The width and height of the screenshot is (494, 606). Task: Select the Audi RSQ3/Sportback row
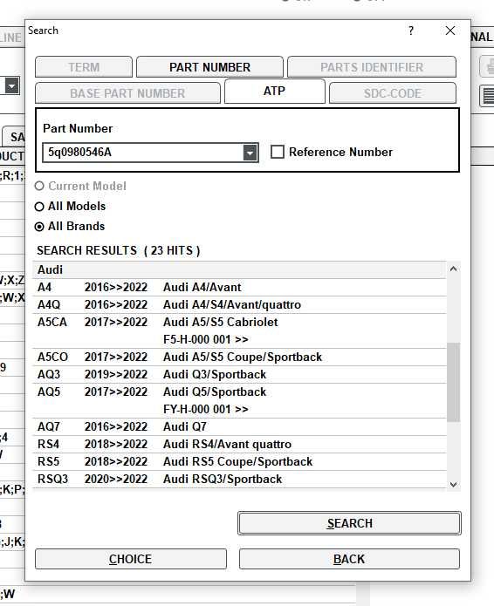click(x=240, y=480)
